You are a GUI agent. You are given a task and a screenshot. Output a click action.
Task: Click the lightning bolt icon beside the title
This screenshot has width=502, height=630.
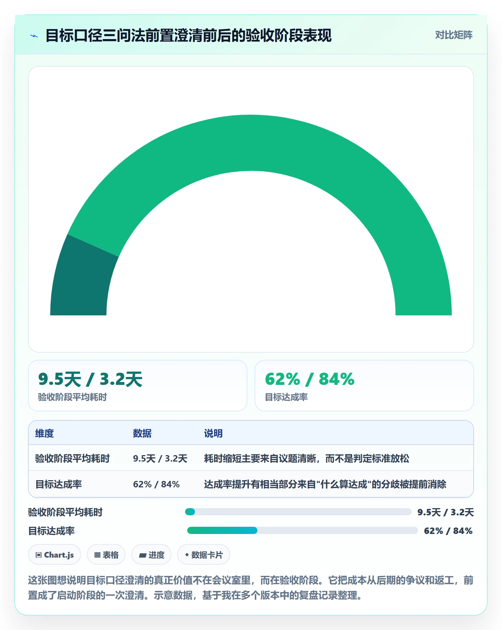34,36
